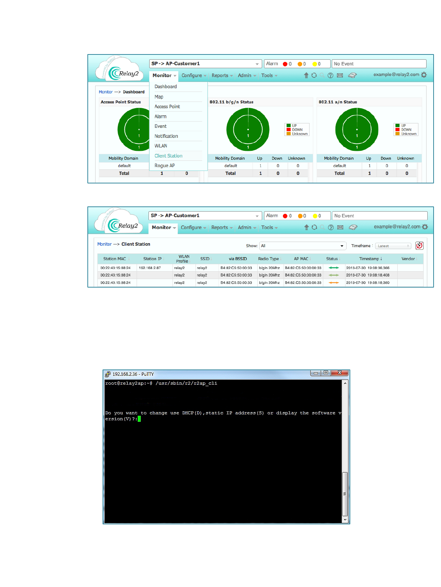Expand the Configure menu in Dashboard screenshot
The image size is (441, 587).
click(x=194, y=75)
